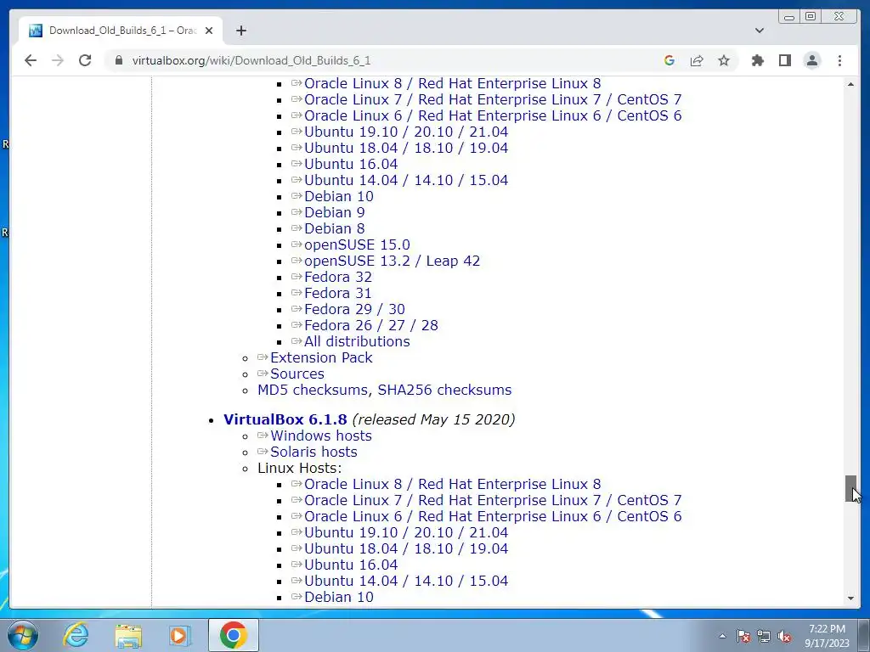Open VirtualBox 6.1.8 Solaris hosts link
This screenshot has height=652, width=870.
[x=314, y=452]
